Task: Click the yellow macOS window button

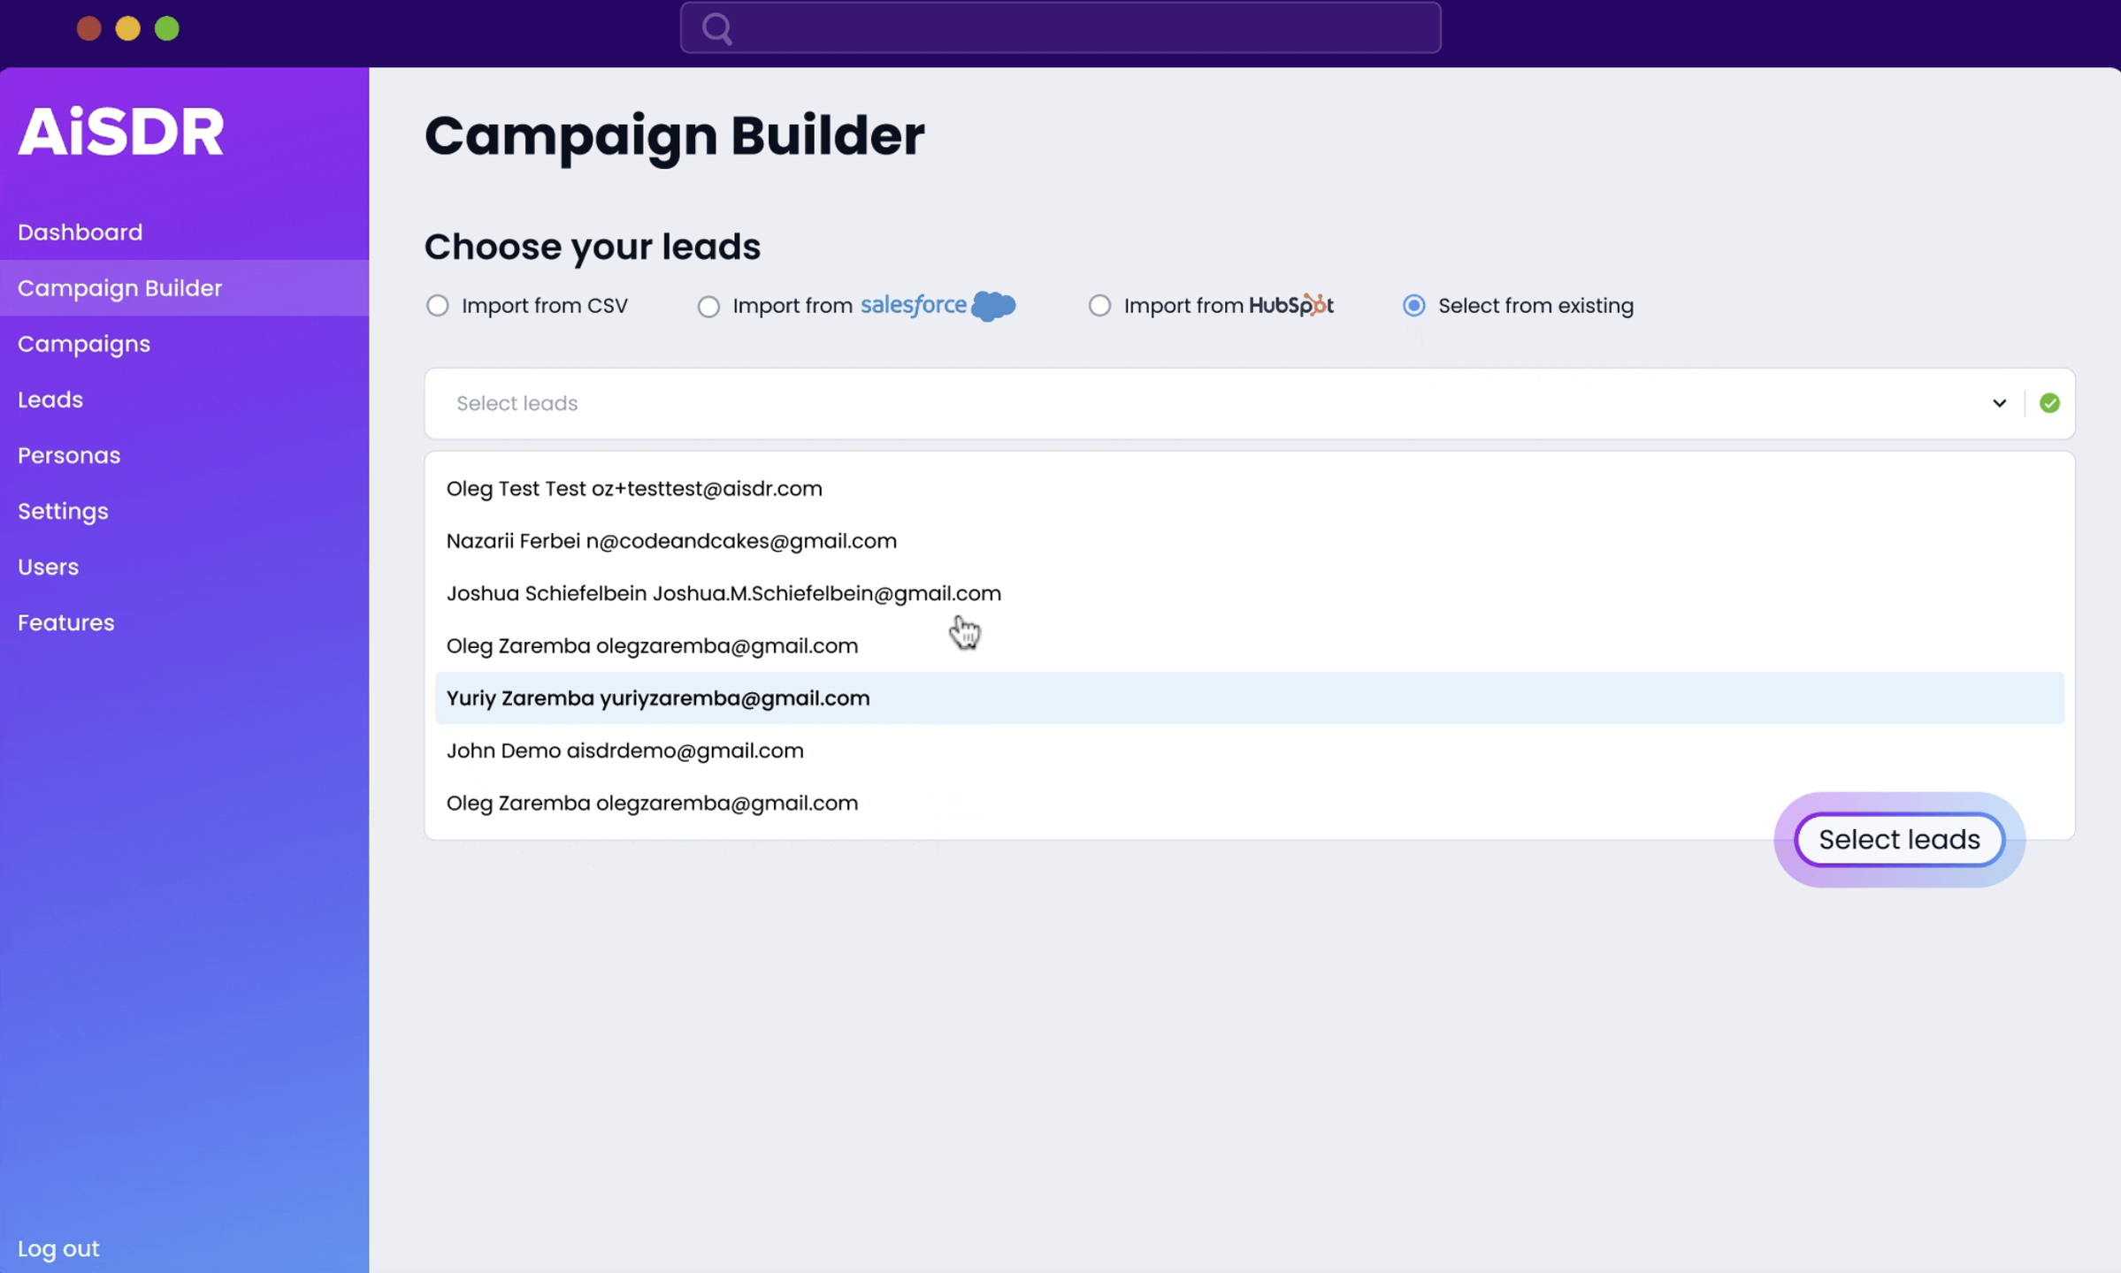Action: coord(128,29)
